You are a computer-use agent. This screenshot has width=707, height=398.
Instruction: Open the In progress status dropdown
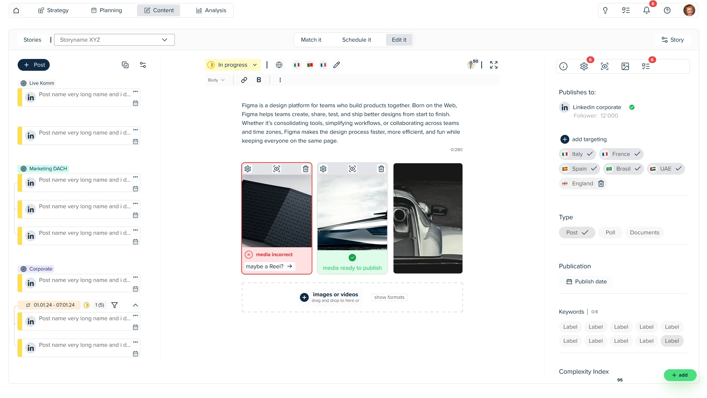pos(233,65)
